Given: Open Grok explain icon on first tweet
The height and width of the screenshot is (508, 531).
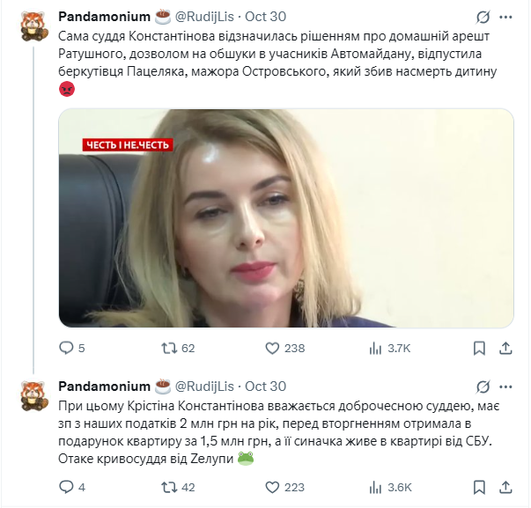Looking at the screenshot, I should pos(483,17).
